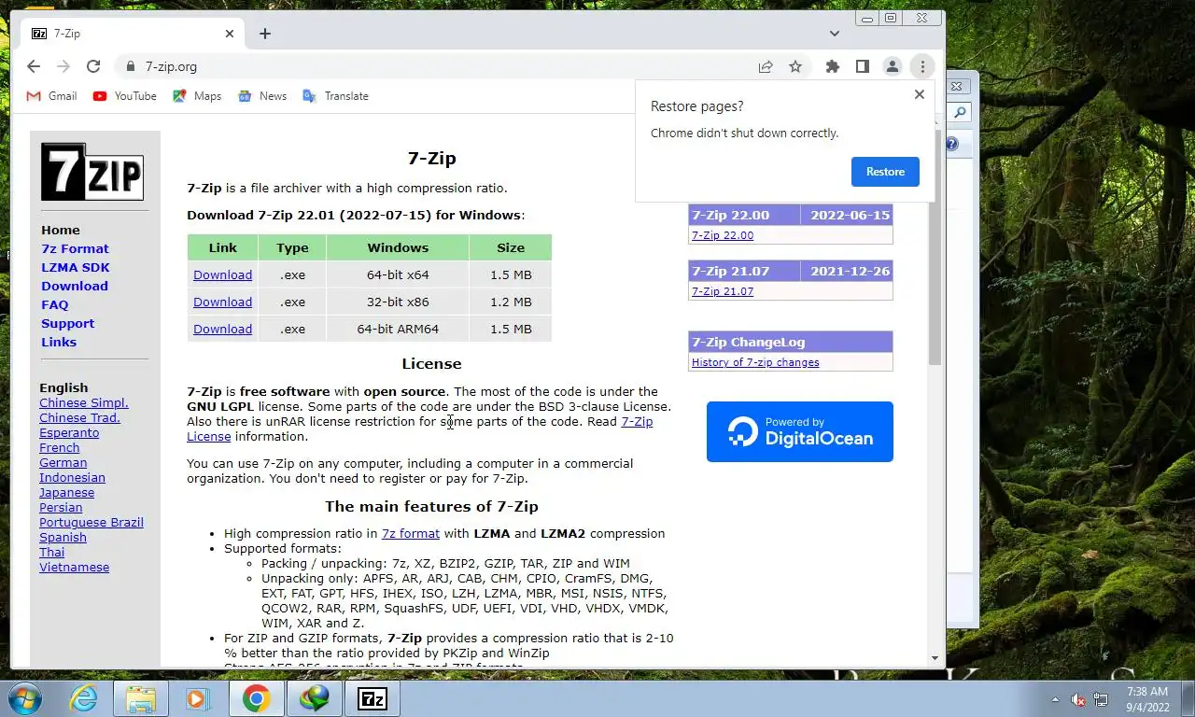Open Chrome side panel icon

point(863,66)
